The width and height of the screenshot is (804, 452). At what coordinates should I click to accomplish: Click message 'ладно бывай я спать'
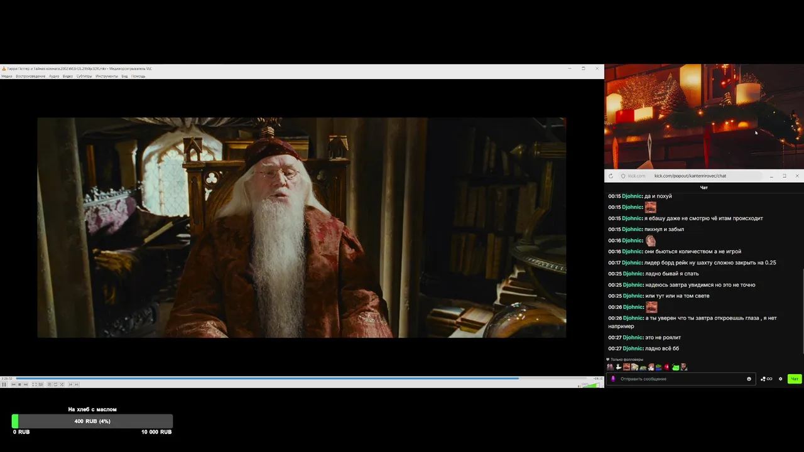coord(671,274)
